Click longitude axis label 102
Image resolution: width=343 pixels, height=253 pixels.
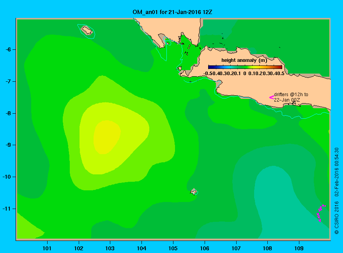[x=79, y=248]
